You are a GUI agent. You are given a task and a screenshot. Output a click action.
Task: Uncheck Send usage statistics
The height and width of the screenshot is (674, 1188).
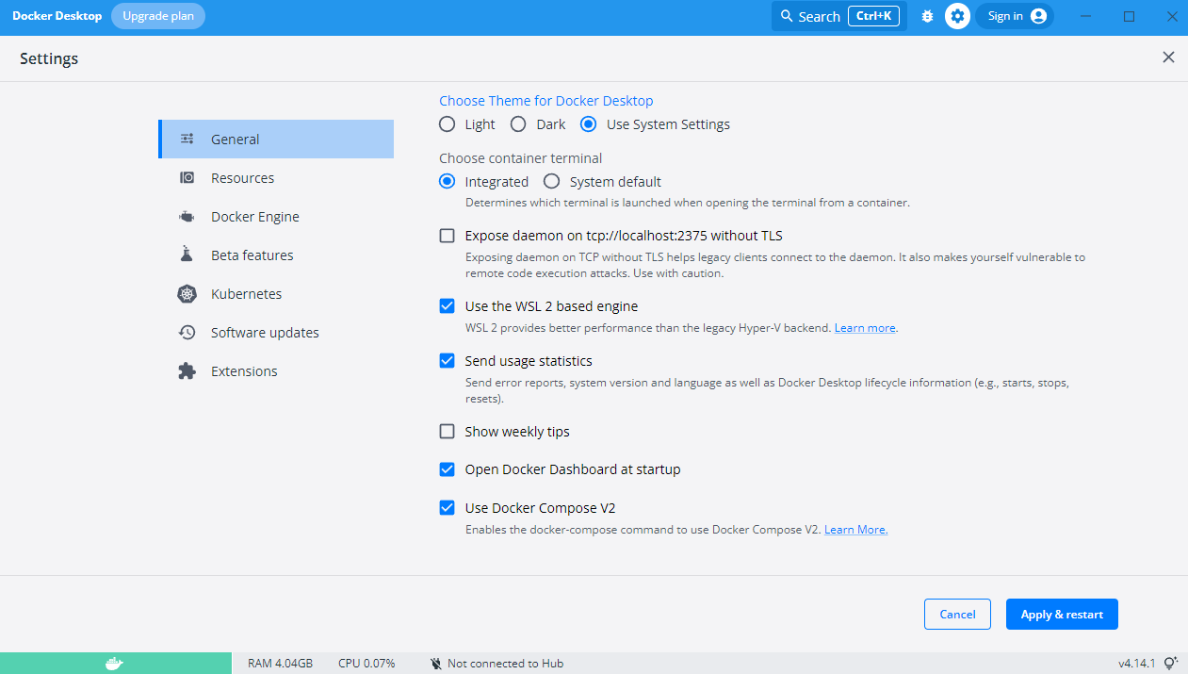(448, 361)
